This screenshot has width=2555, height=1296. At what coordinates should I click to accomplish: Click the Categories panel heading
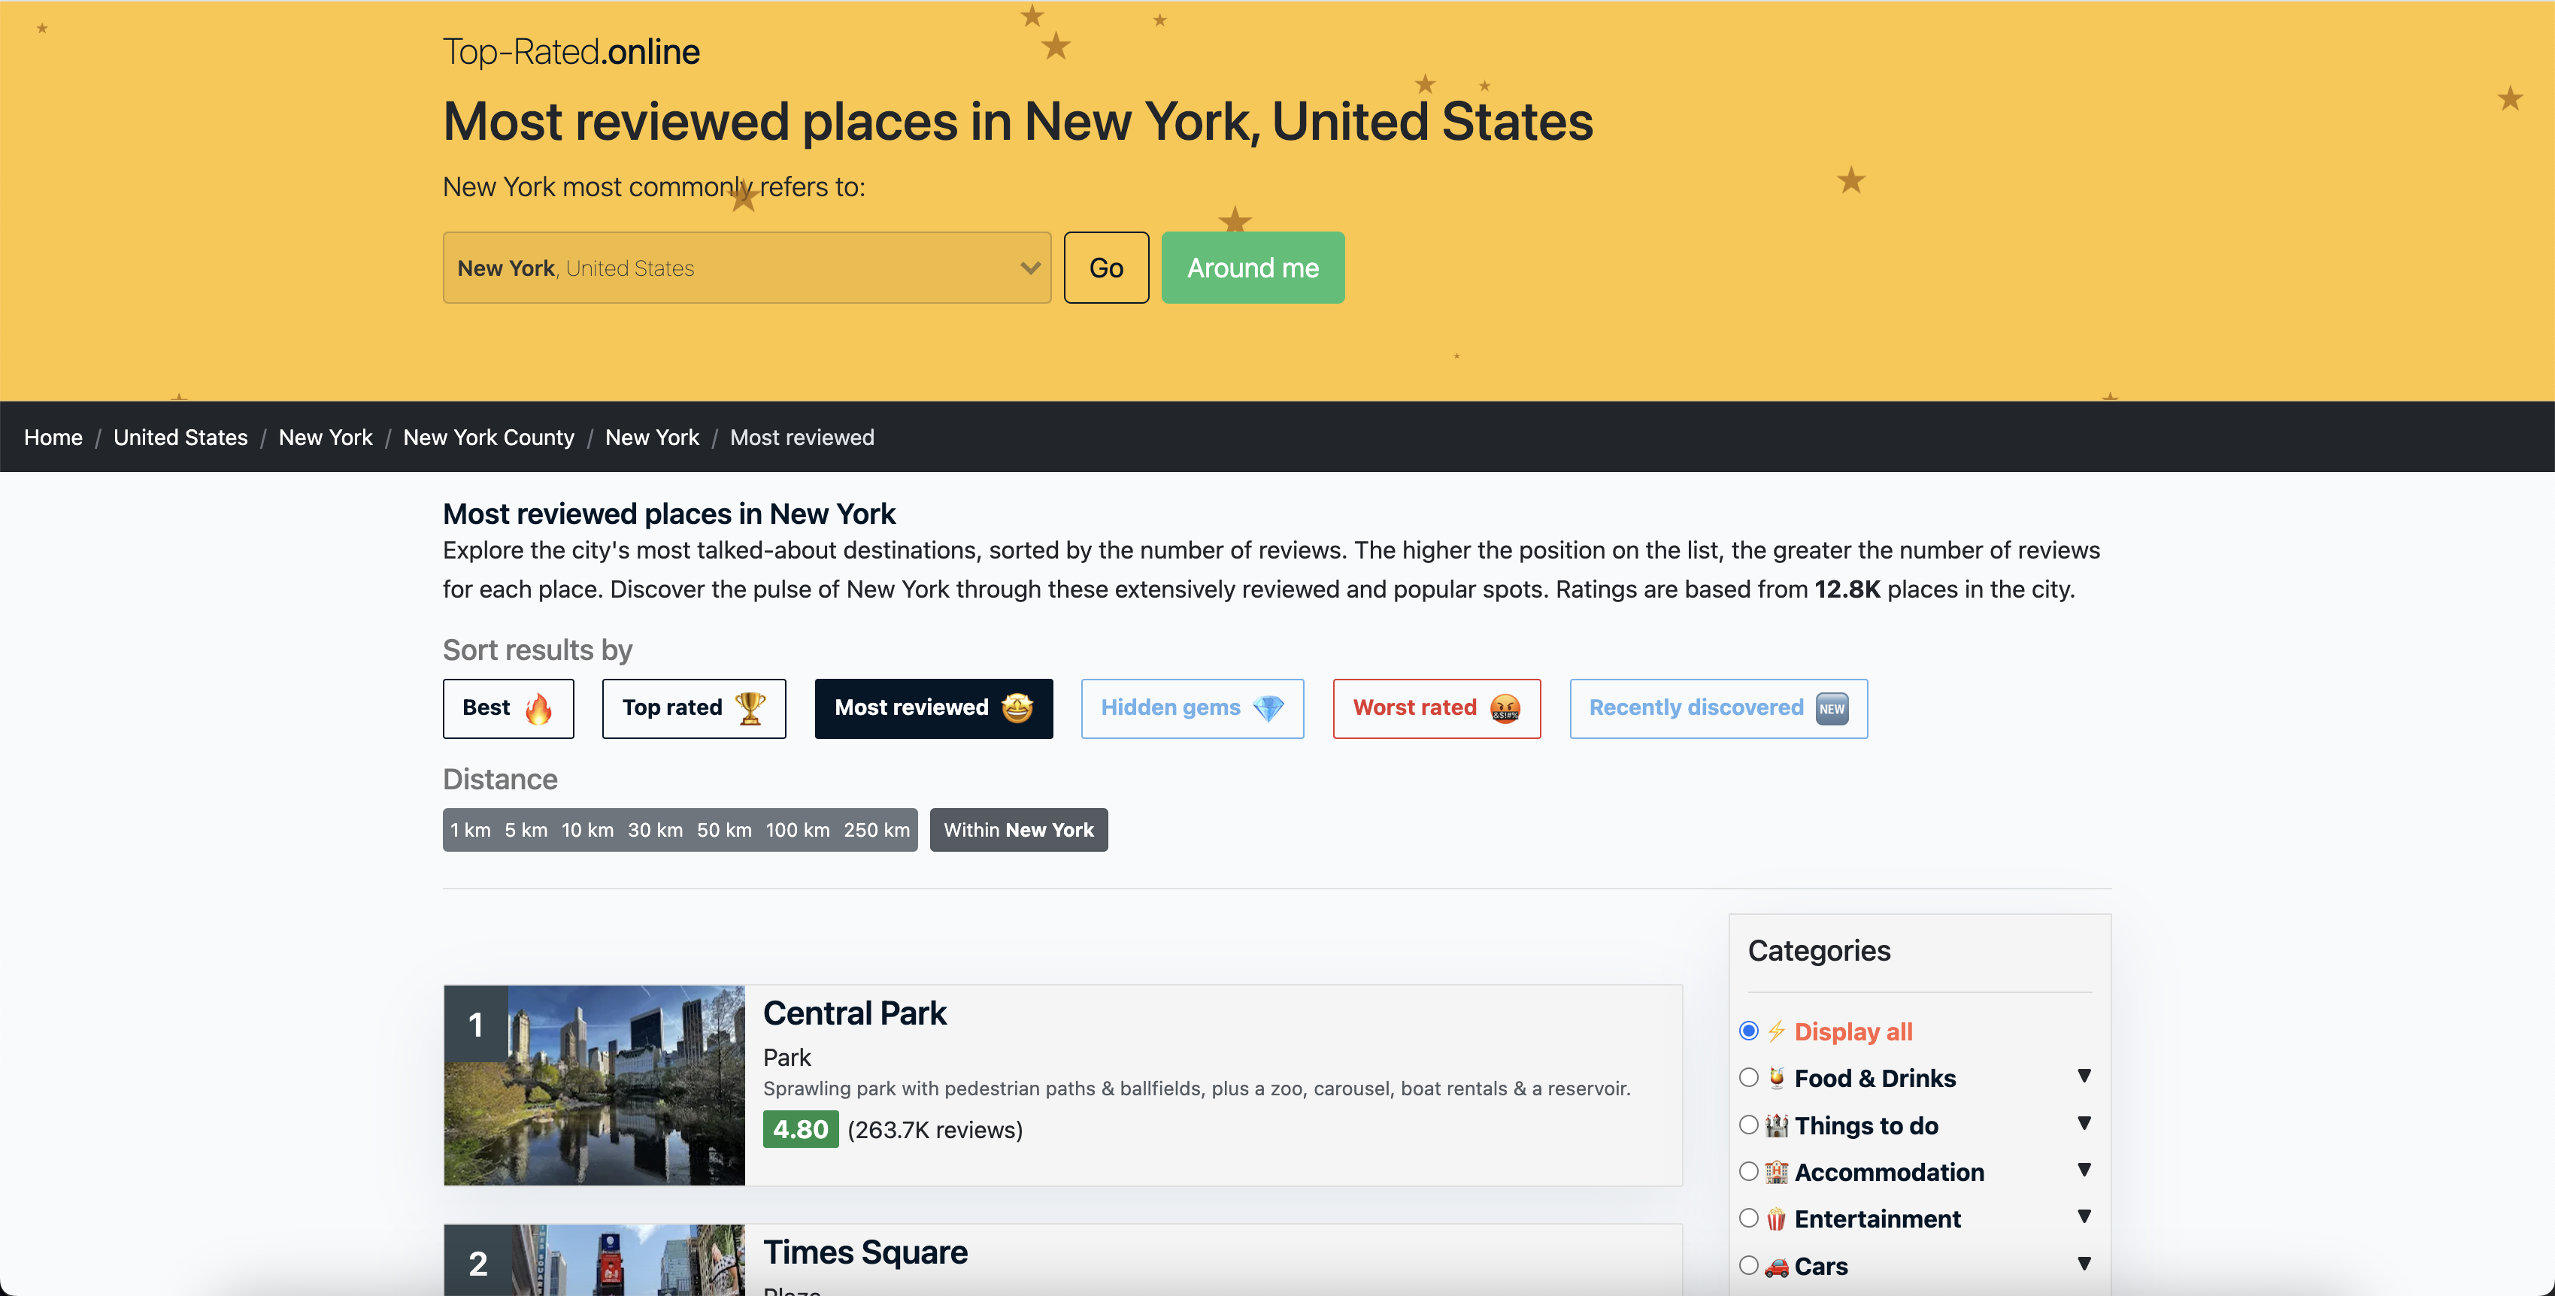tap(1819, 951)
